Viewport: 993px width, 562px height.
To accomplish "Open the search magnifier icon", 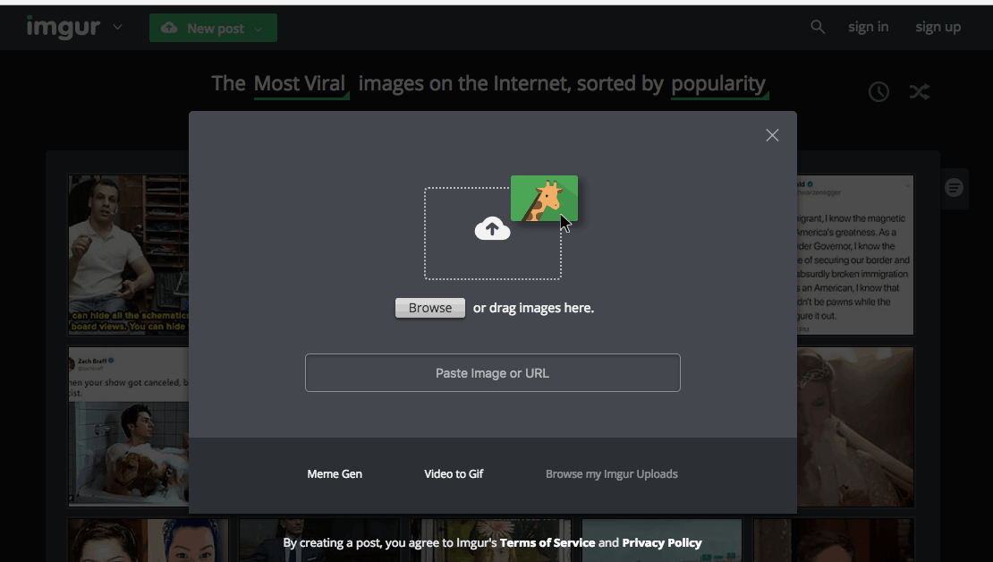I will pyautogui.click(x=818, y=27).
